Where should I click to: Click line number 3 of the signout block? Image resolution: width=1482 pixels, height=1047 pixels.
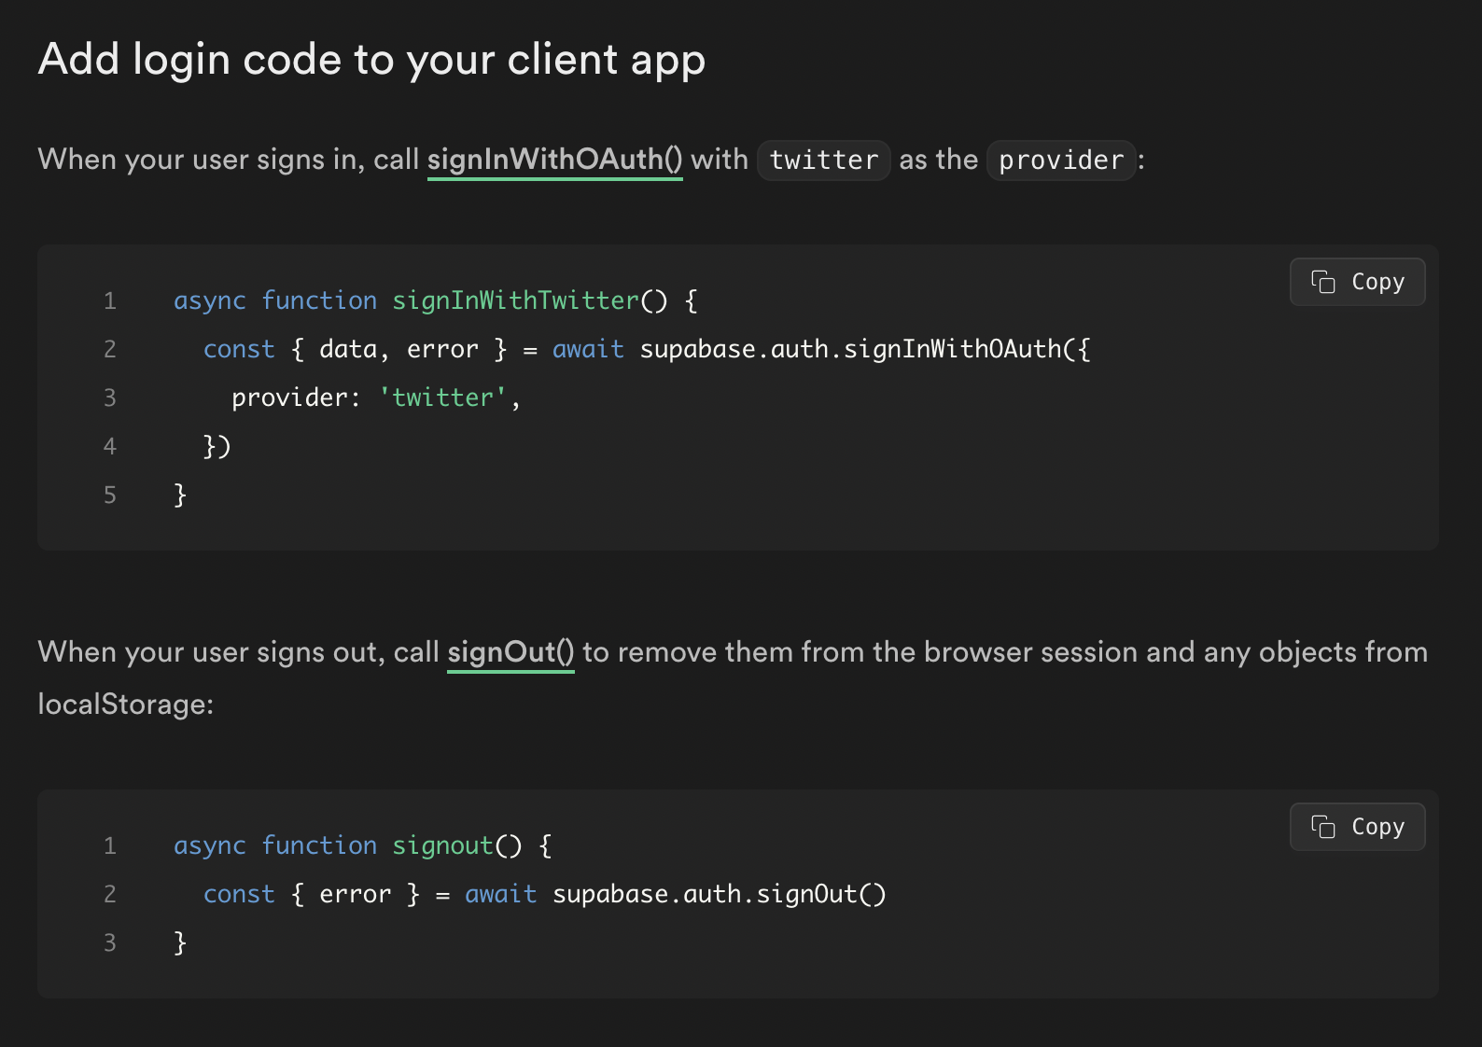point(110,942)
